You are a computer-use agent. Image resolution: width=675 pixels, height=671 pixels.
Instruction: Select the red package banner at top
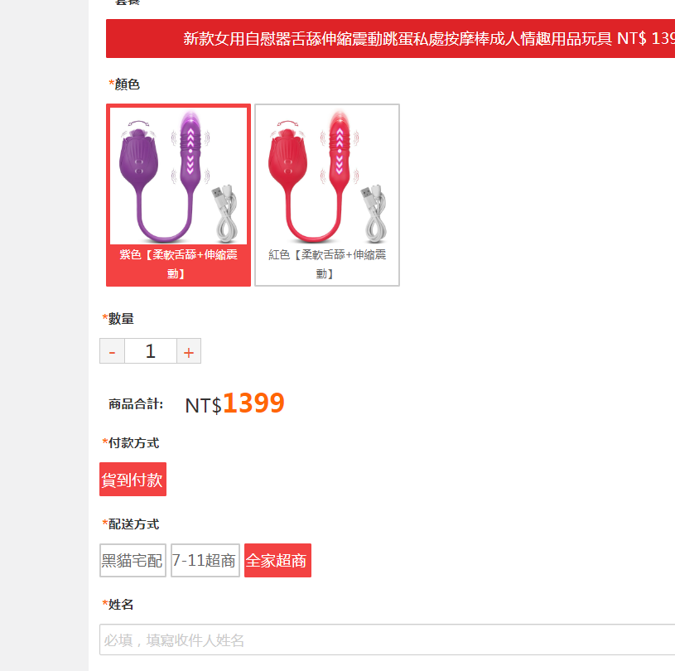pos(390,38)
